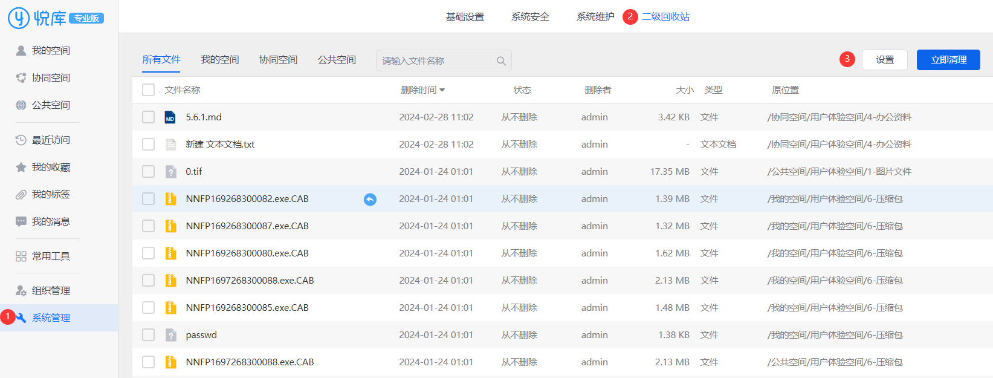This screenshot has height=378, width=993.
Task: Click the restore arrow icon on NNFP169268300082.exe.CAB
Action: tap(370, 199)
